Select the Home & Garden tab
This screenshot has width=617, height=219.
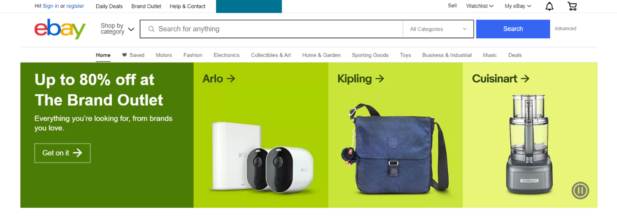[321, 55]
